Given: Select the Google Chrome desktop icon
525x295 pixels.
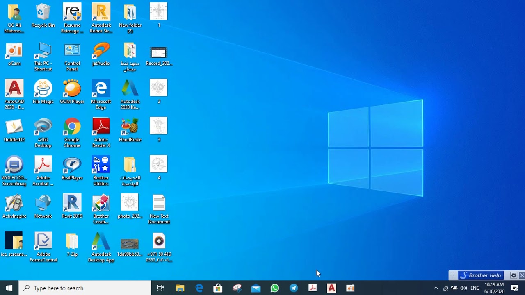Looking at the screenshot, I should tap(72, 133).
